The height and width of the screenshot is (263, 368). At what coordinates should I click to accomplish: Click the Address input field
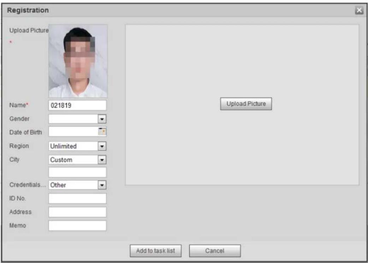click(77, 212)
